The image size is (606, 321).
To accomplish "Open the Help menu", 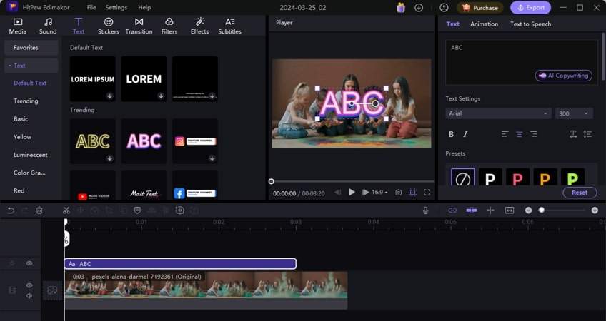I will point(144,7).
